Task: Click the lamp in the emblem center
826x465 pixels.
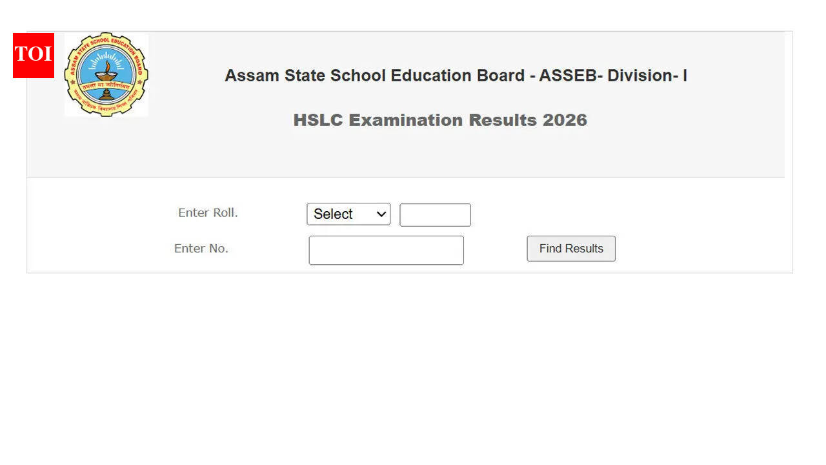Action: pos(106,68)
